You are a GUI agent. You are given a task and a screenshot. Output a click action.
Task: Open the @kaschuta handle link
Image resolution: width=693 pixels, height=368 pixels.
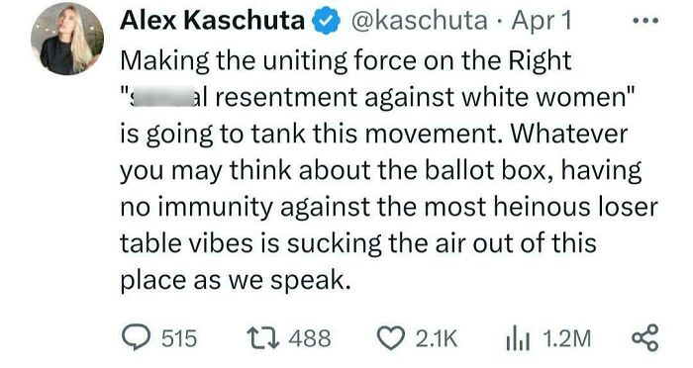[419, 21]
